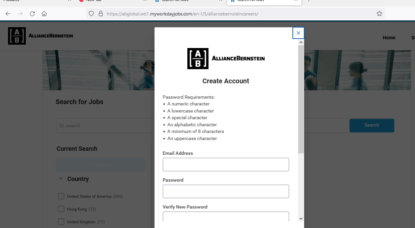Bookmark this page with the star icon
The image size is (415, 228).
click(x=379, y=14)
